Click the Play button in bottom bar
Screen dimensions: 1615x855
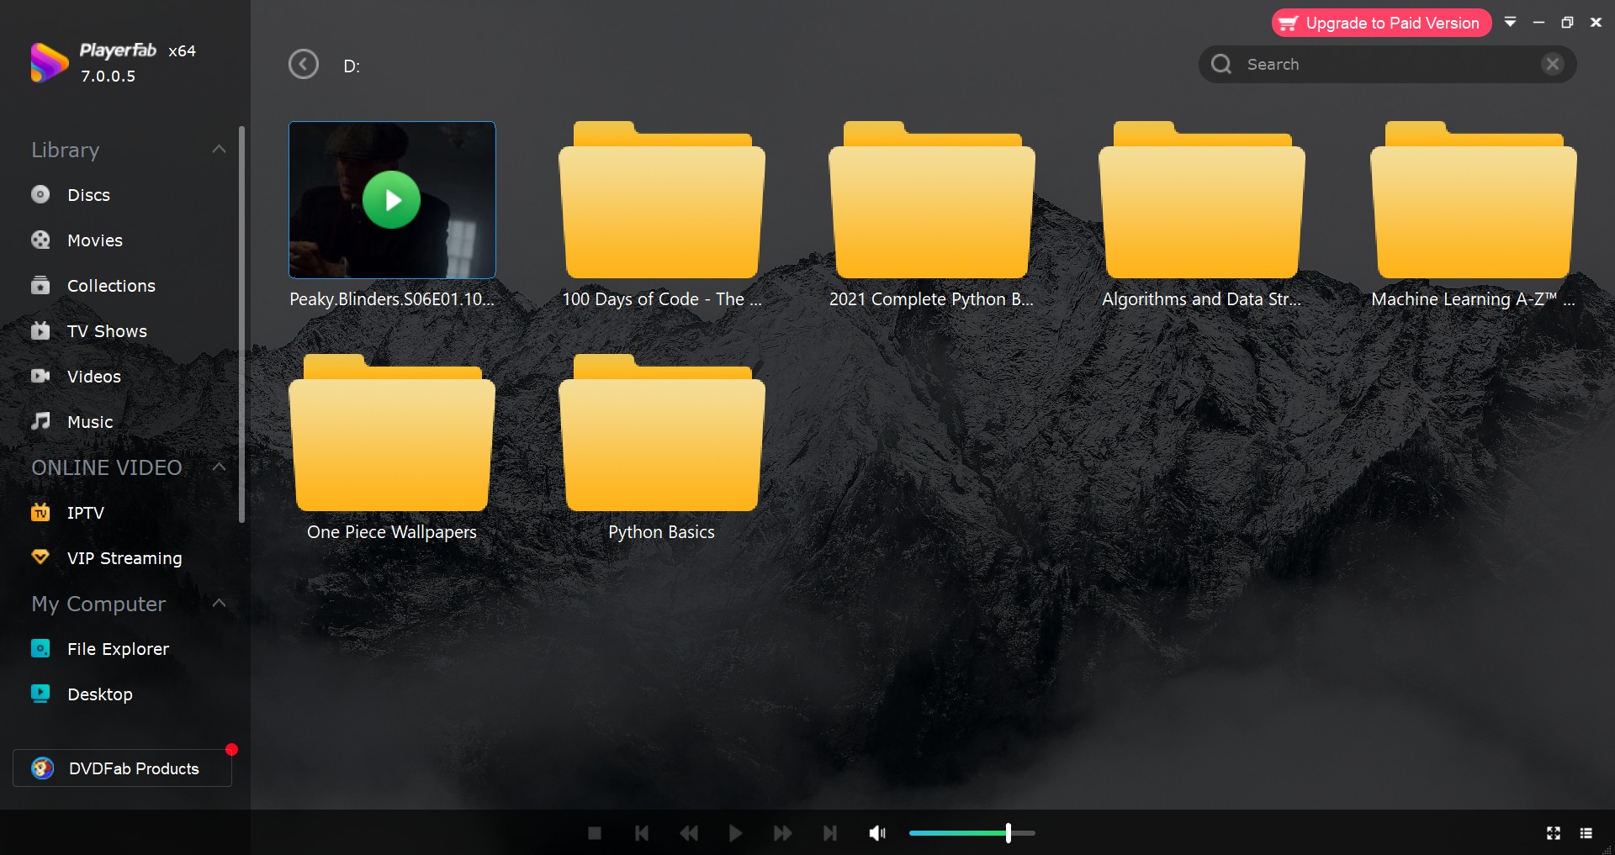[735, 833]
